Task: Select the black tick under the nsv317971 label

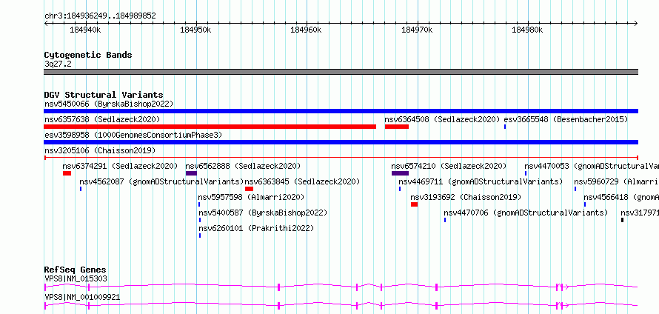Action: point(623,220)
